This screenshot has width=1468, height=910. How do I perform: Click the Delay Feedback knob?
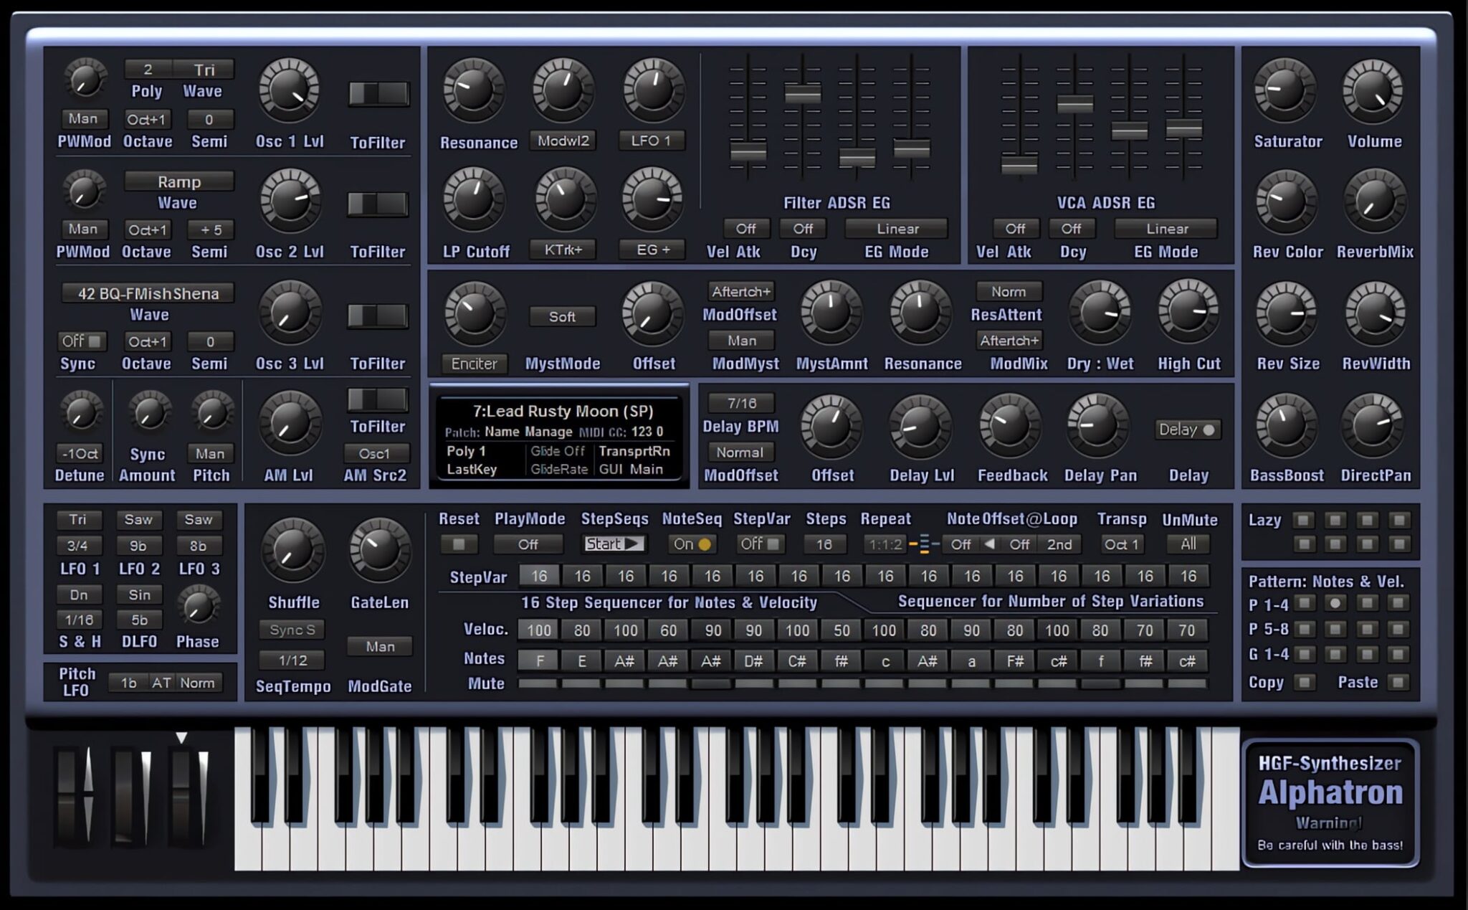tap(1010, 426)
